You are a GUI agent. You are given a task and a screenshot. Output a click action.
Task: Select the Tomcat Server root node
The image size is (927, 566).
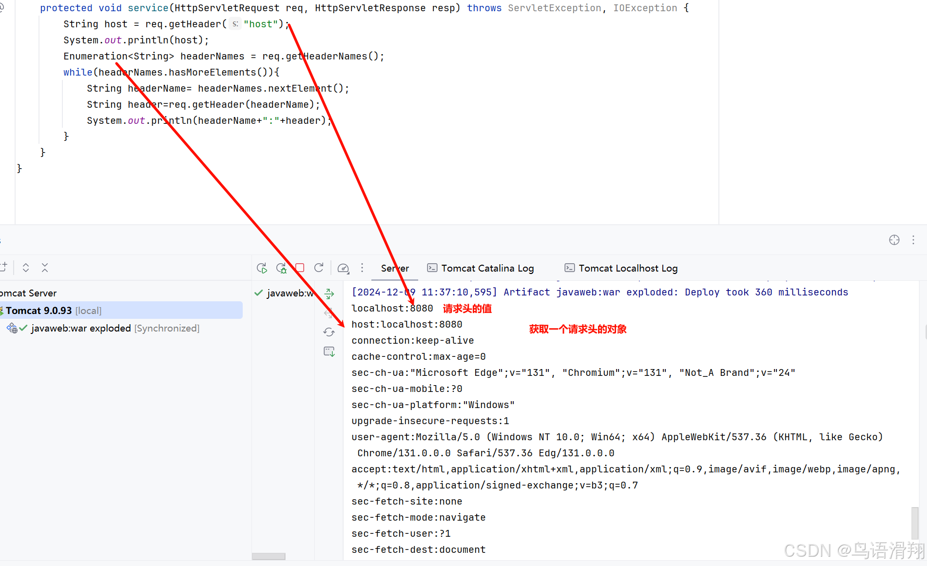pos(28,293)
